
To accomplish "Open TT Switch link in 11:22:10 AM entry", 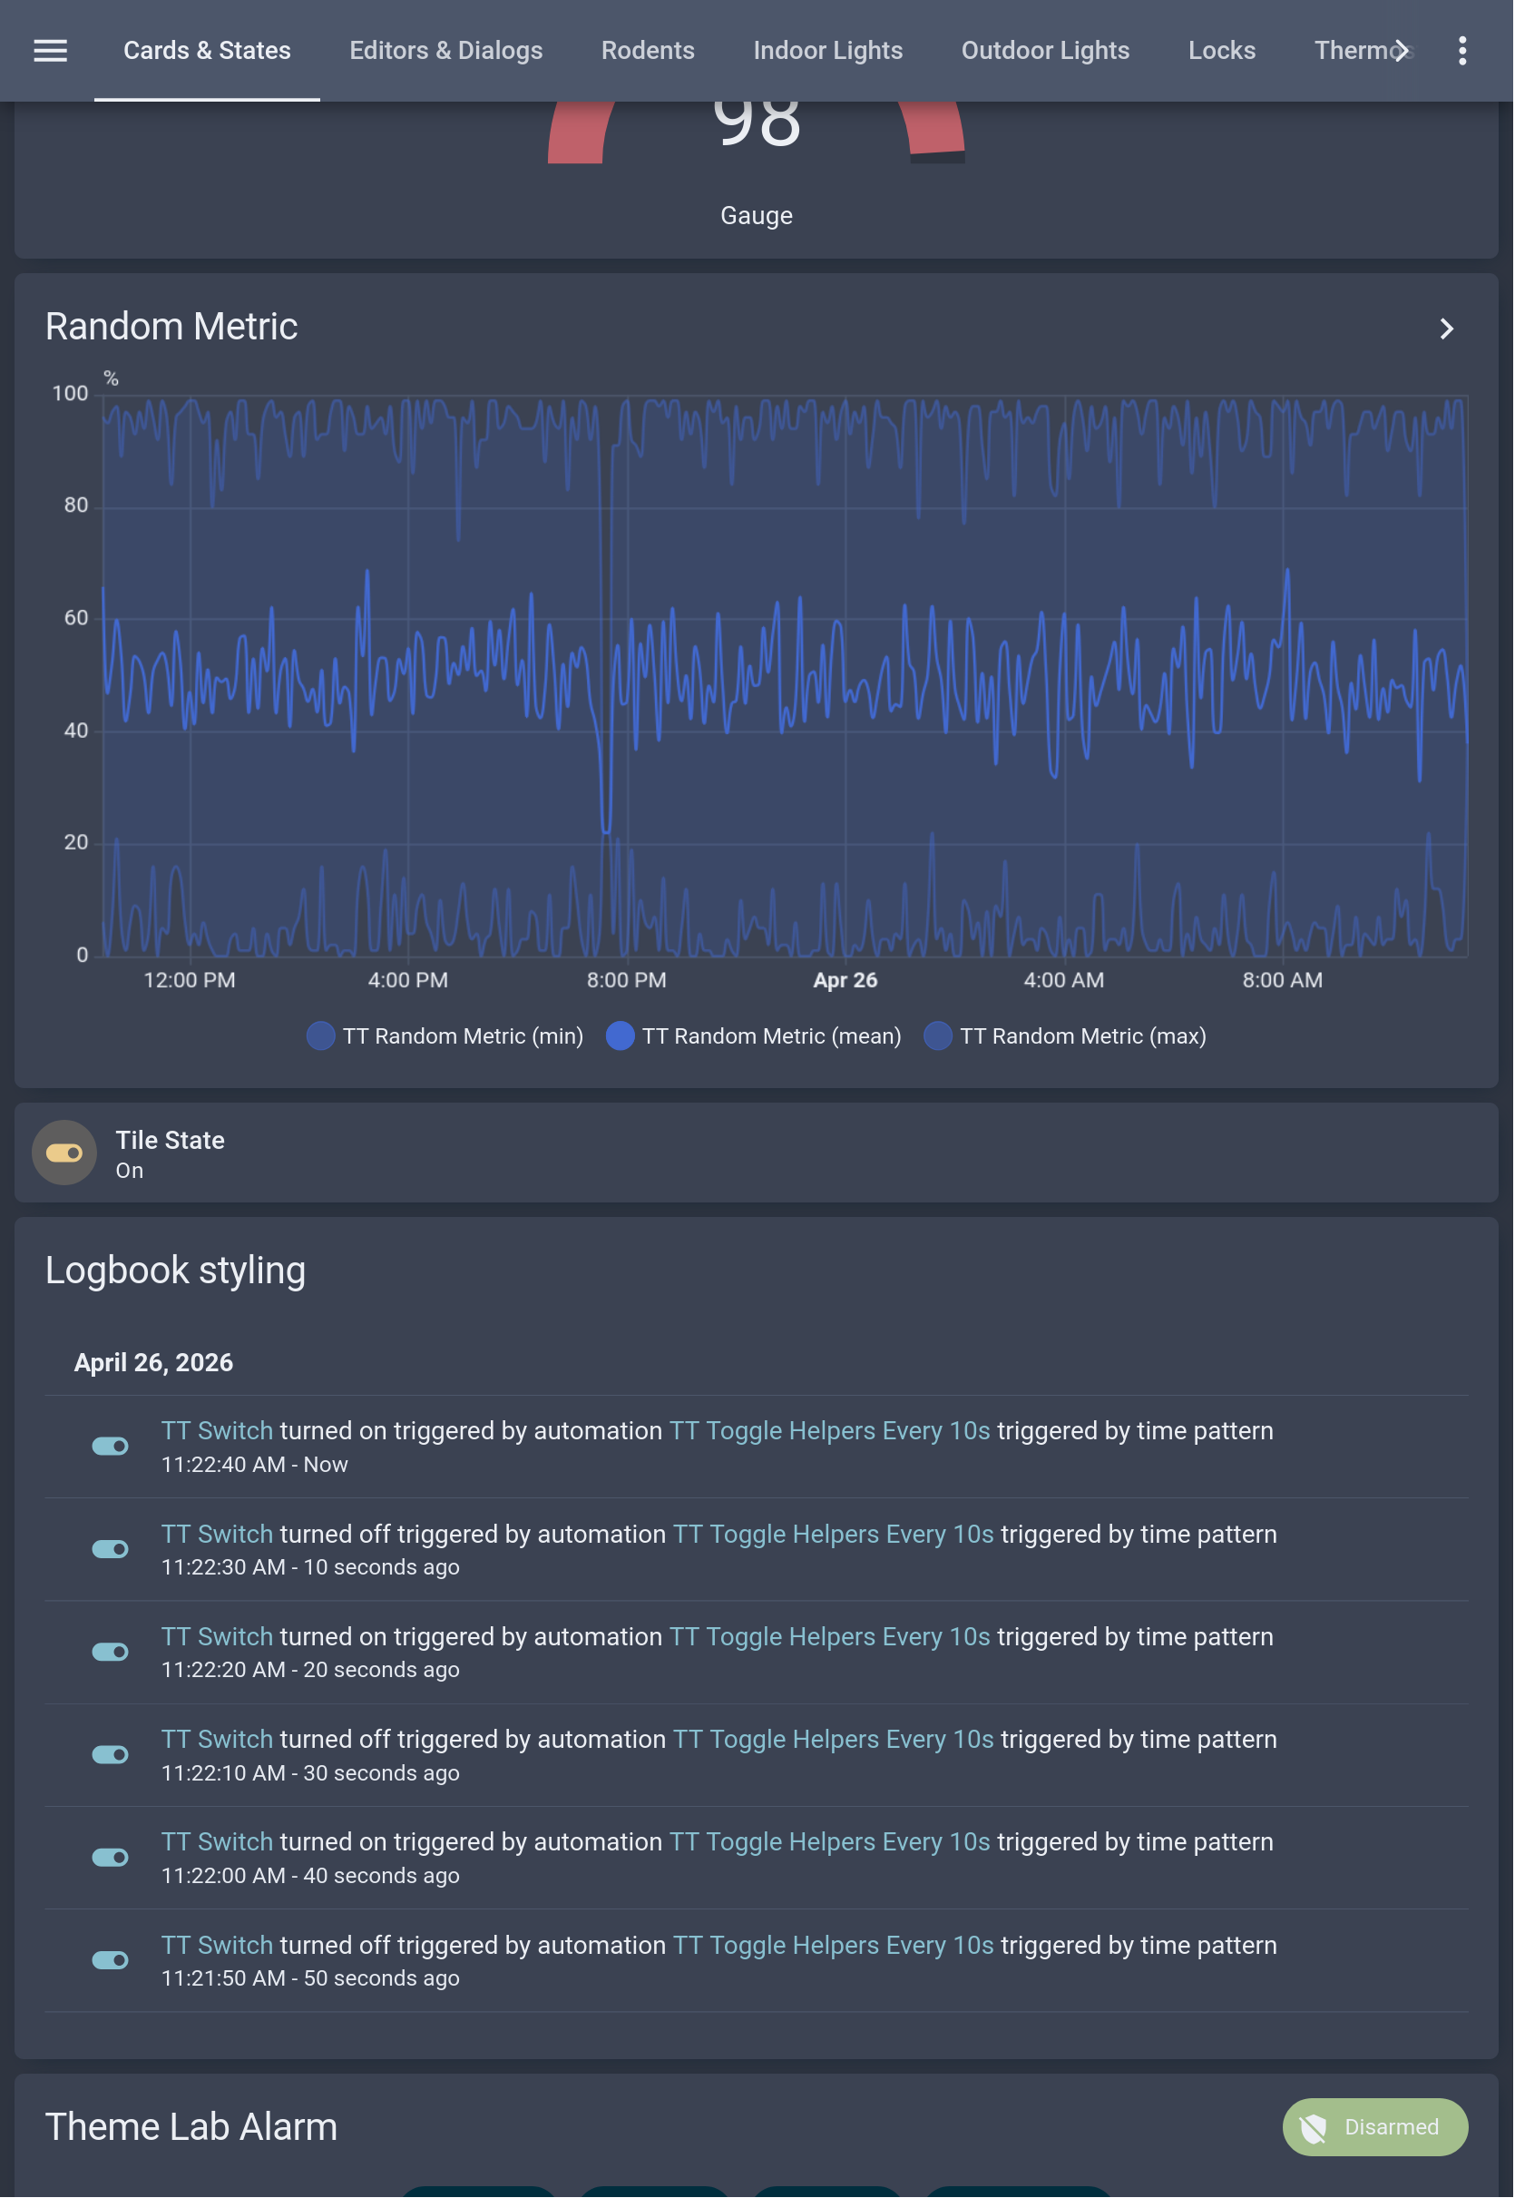I will click(218, 1741).
